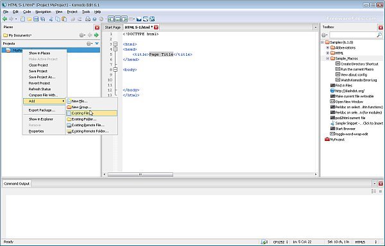Open the Code menu

tap(27, 12)
